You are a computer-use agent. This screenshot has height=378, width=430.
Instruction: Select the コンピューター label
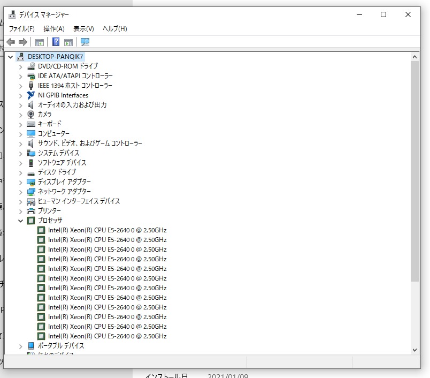(53, 134)
